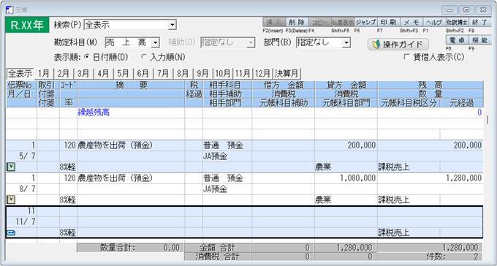Click 農業 in the 8/7 entry
This screenshot has width=497, height=266.
tap(323, 200)
